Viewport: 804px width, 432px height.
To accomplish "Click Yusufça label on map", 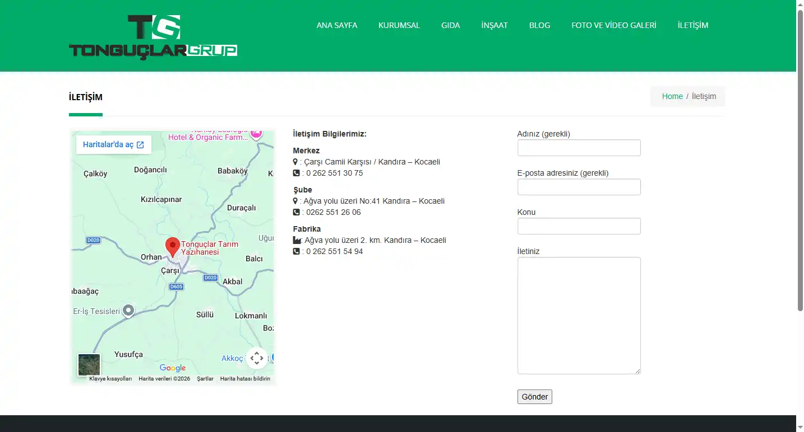I will click(x=129, y=354).
